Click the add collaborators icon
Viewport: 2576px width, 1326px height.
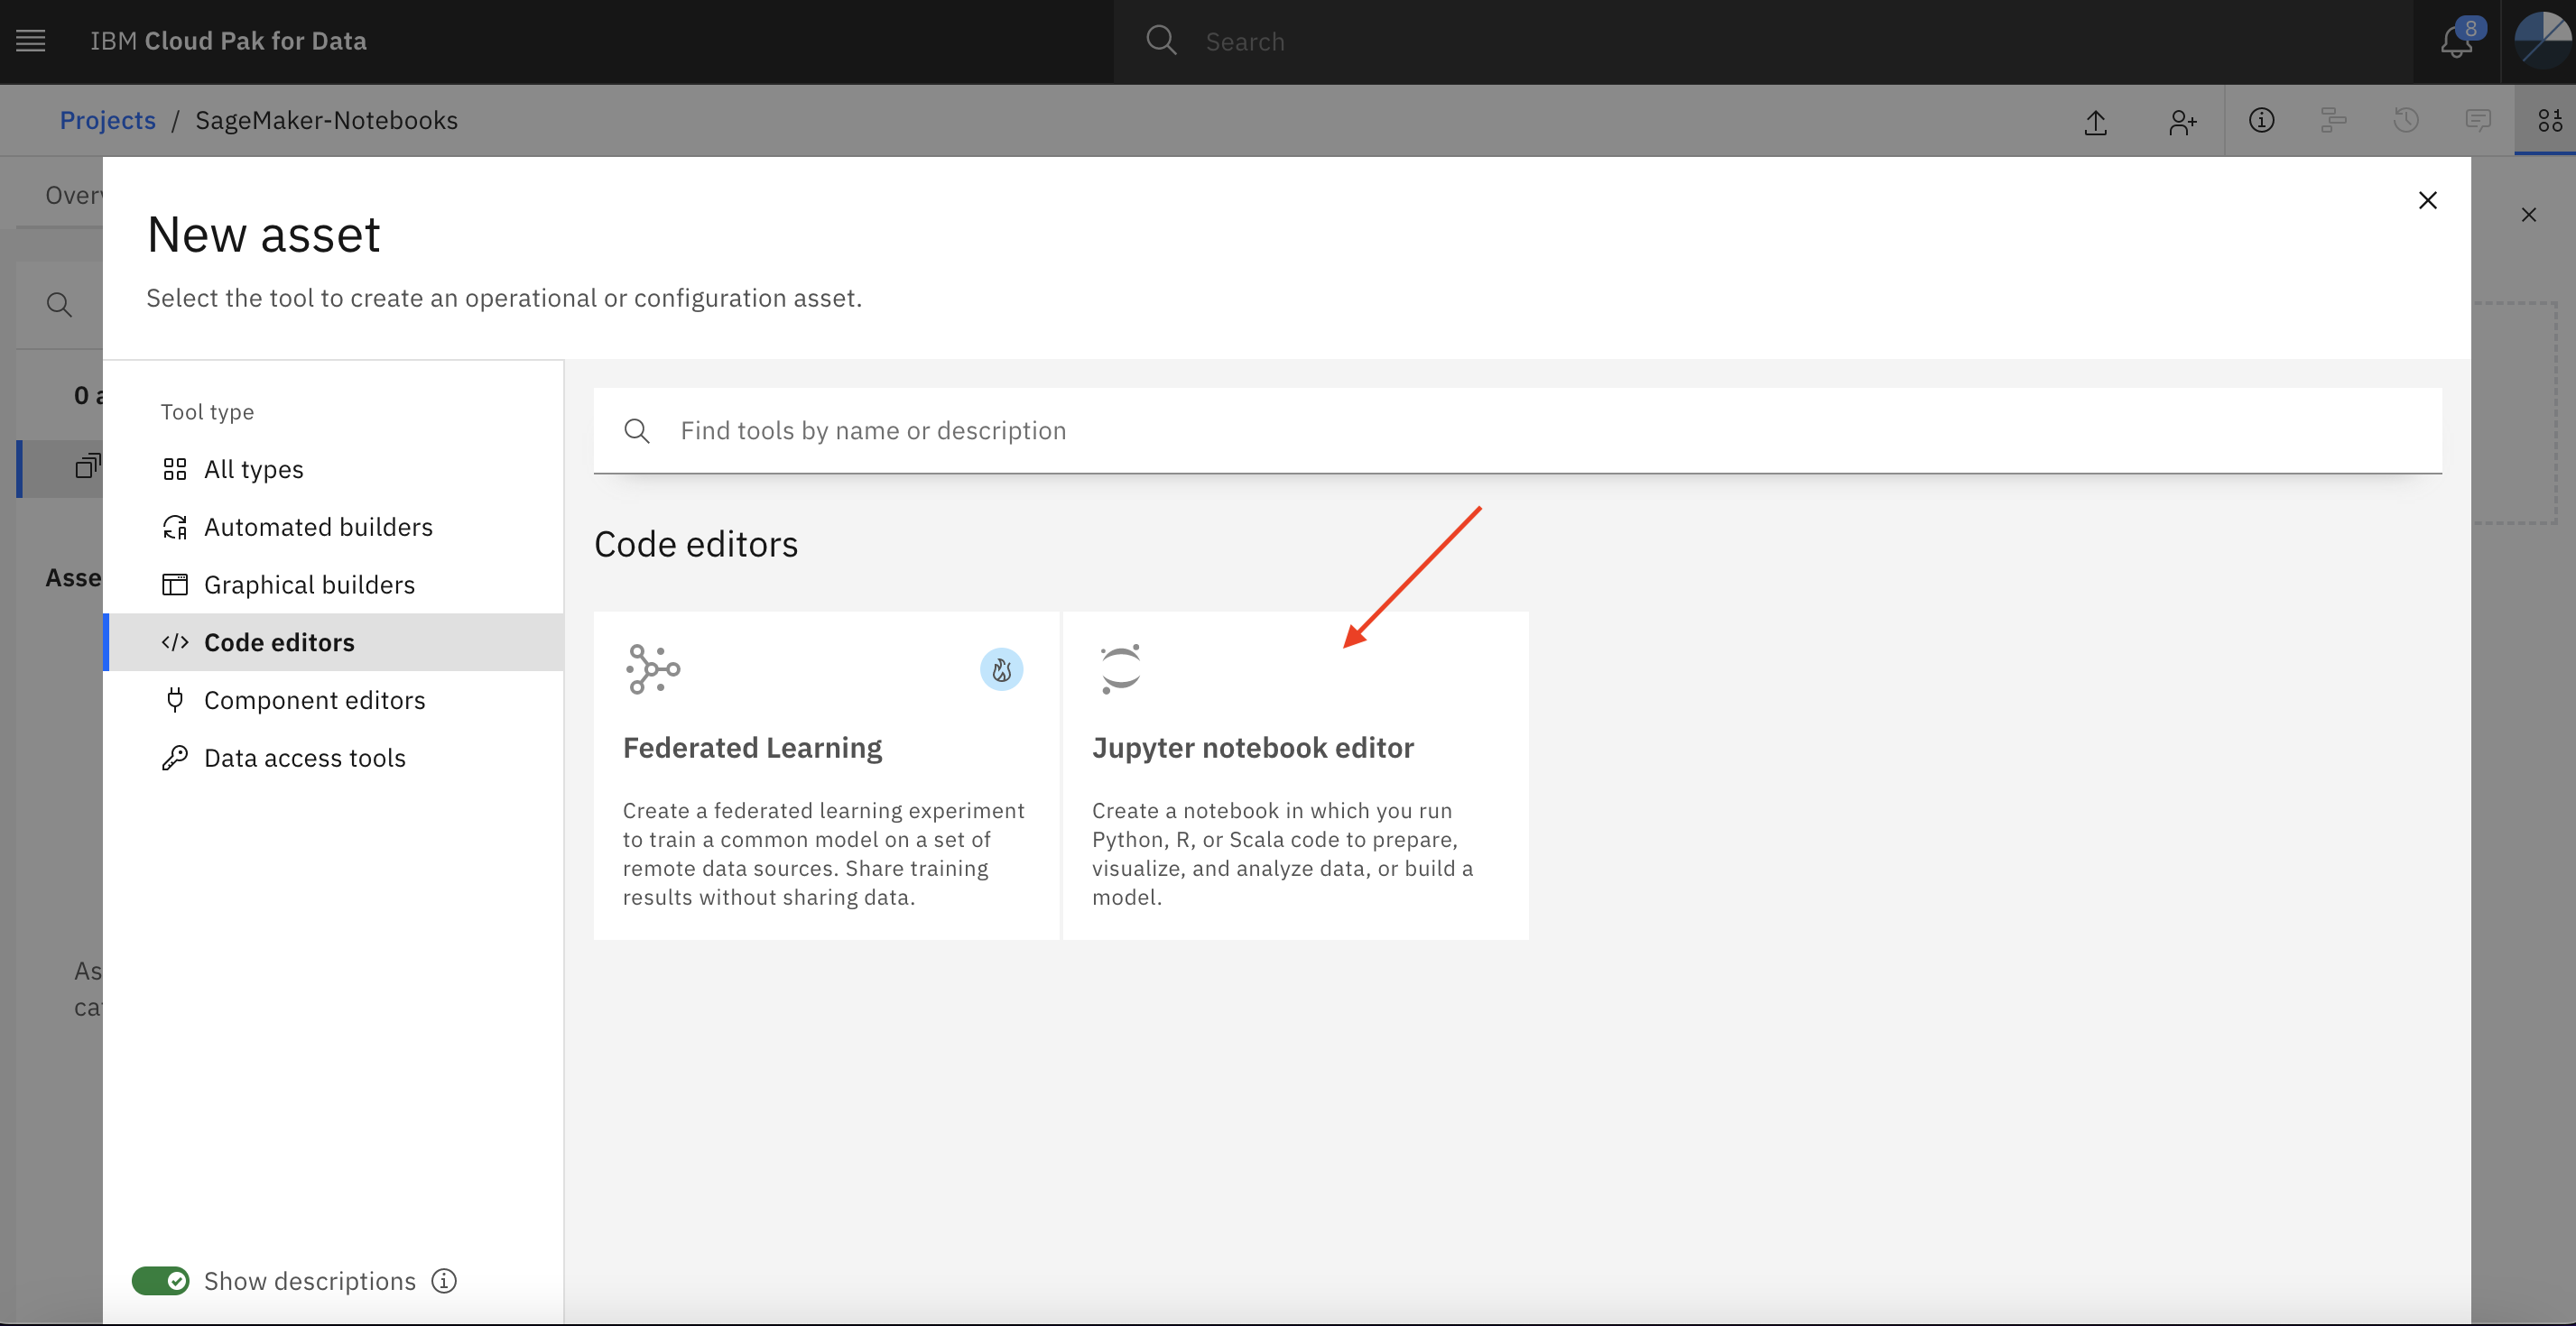[x=2182, y=121]
